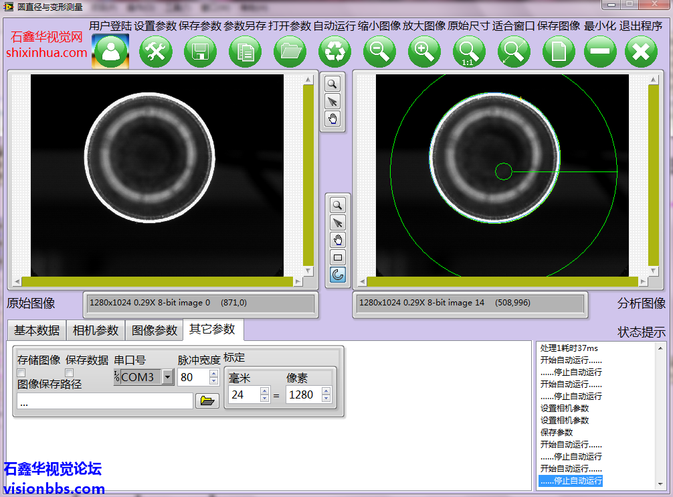Click the 状态提示 list scroll-down arrow

660,484
